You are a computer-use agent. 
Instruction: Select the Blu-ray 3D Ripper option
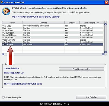point(53,35)
